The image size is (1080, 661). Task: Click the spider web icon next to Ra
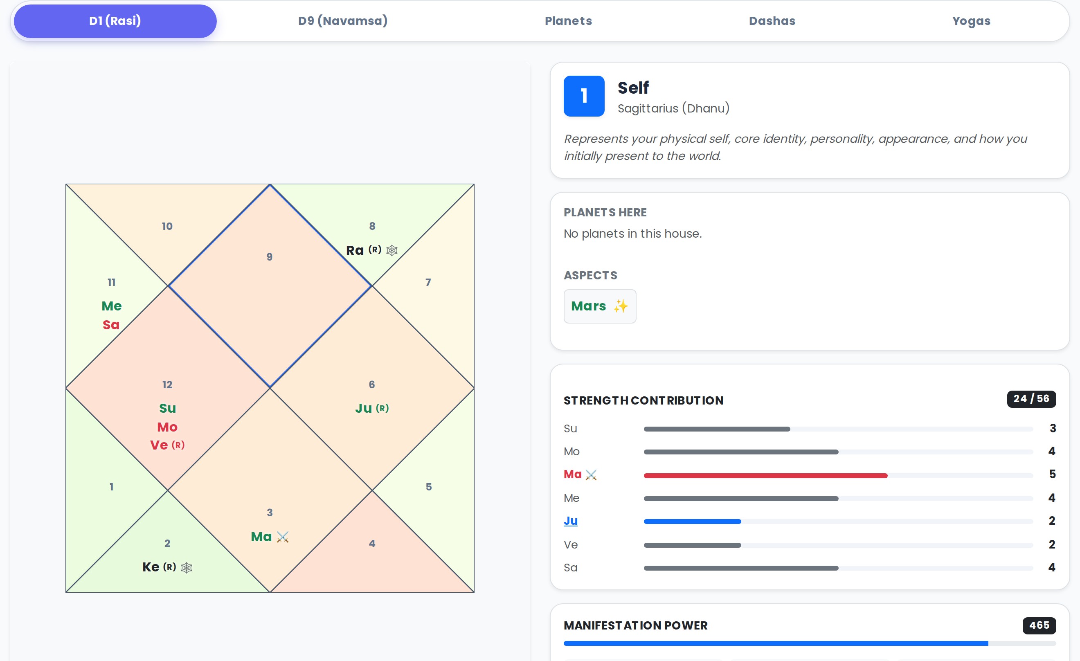(391, 250)
